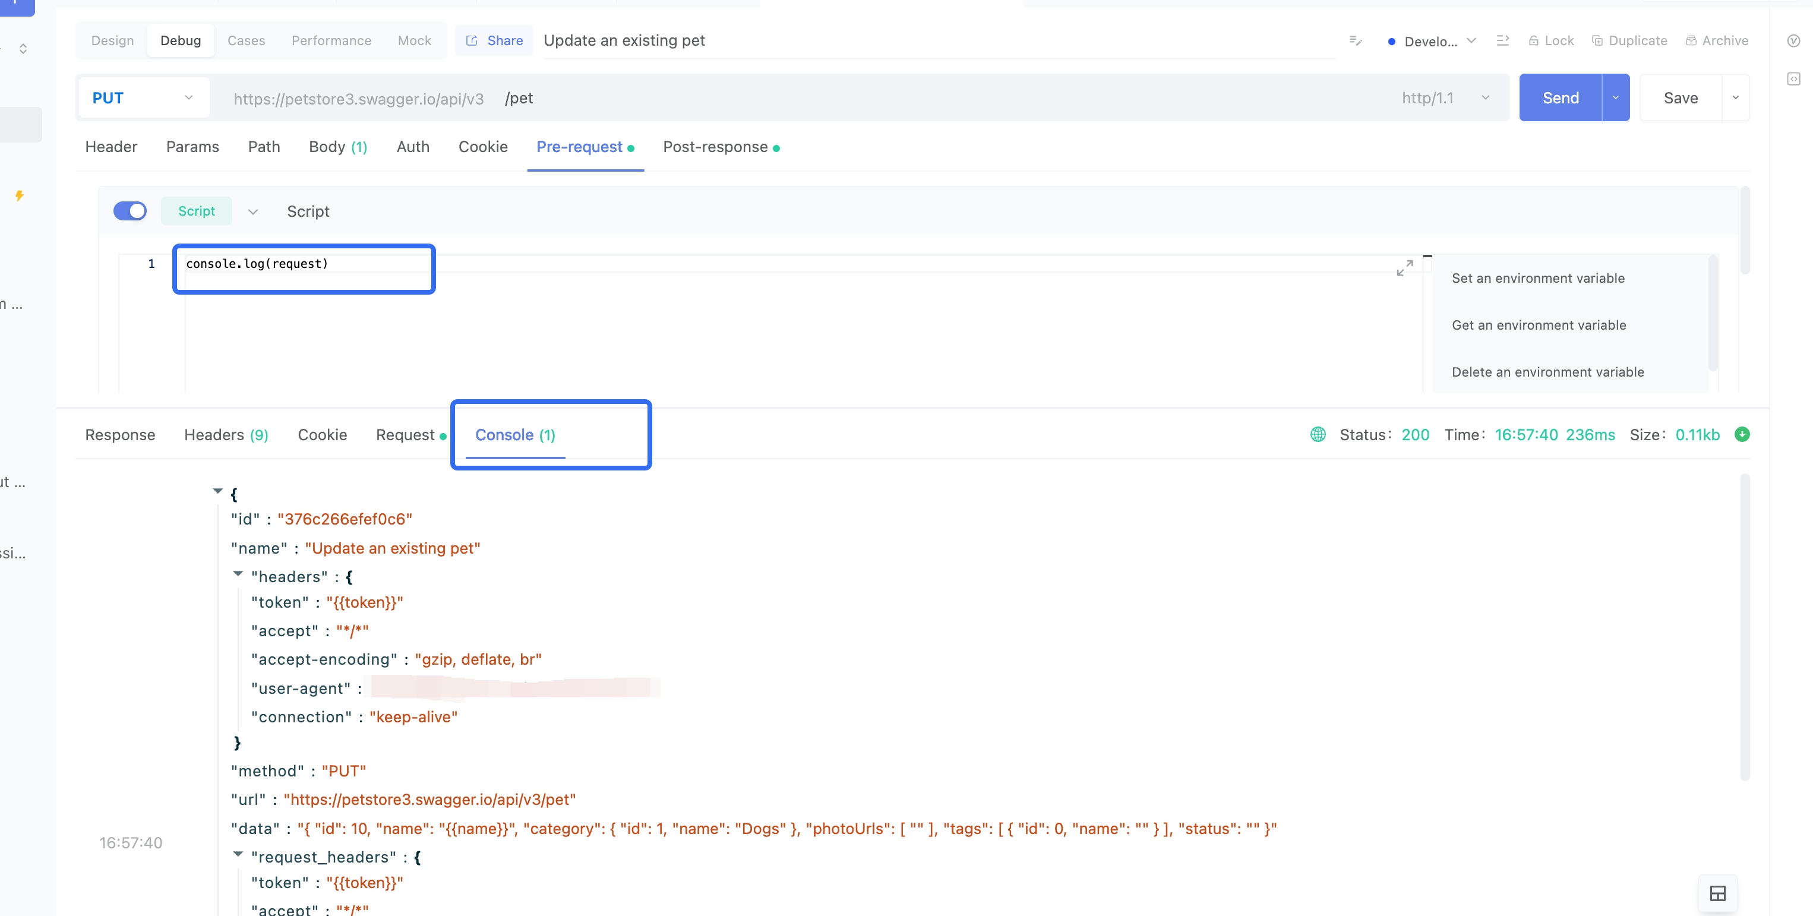Expand the script editor to fullscreen

(x=1404, y=268)
